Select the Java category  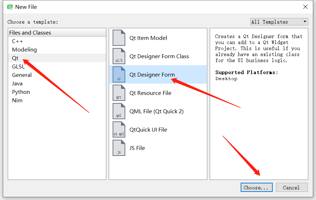point(57,84)
